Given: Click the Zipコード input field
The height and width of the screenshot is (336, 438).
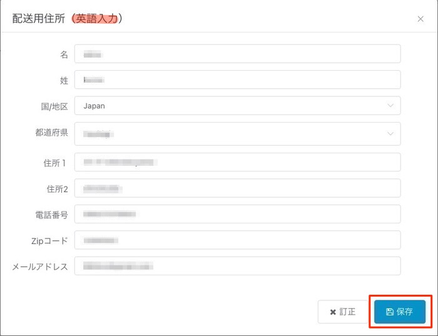Looking at the screenshot, I should (237, 240).
